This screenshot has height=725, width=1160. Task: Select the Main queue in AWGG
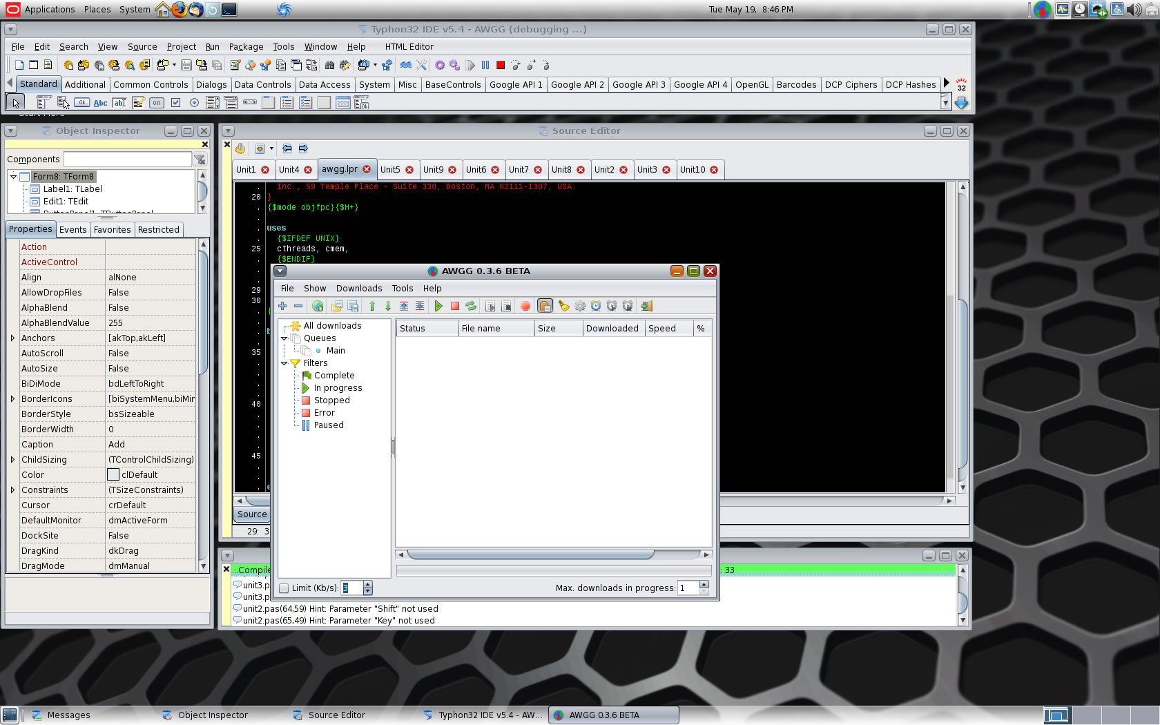336,351
